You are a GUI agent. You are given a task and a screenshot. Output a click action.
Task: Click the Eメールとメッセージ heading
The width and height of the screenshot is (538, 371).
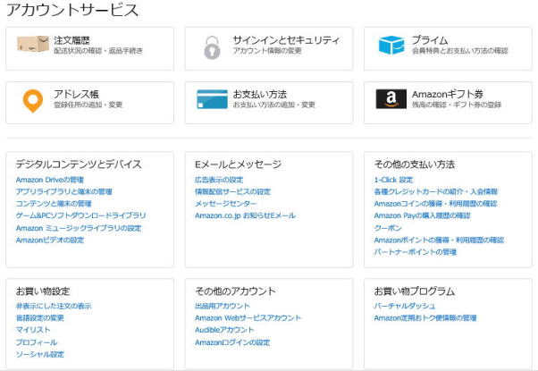(x=238, y=164)
